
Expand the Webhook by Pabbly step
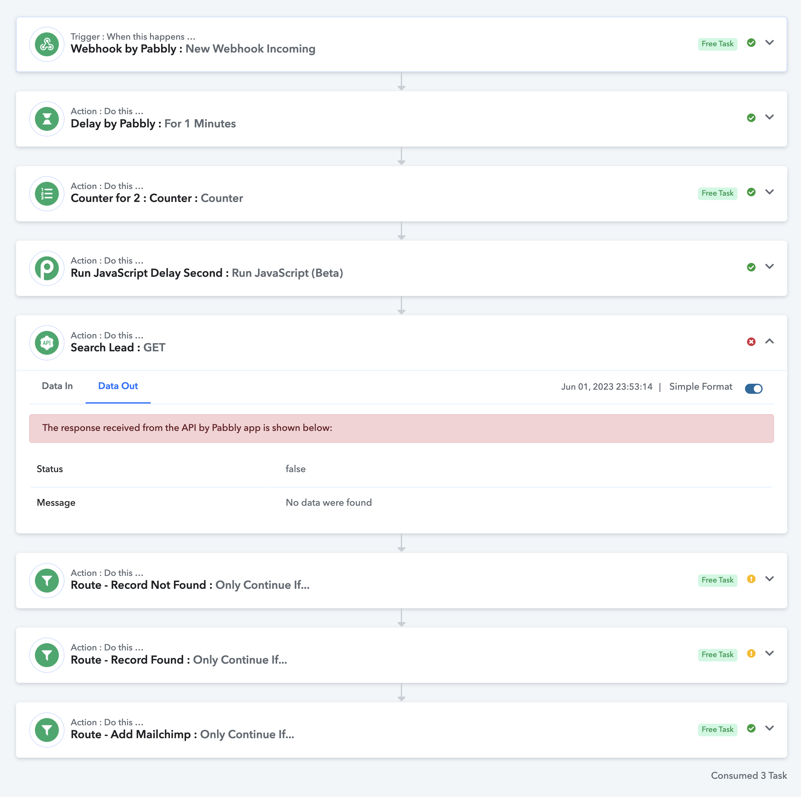pos(770,43)
